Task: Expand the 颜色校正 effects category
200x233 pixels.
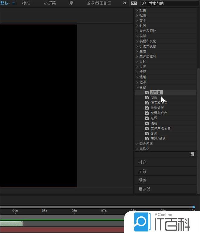Action: click(x=137, y=144)
